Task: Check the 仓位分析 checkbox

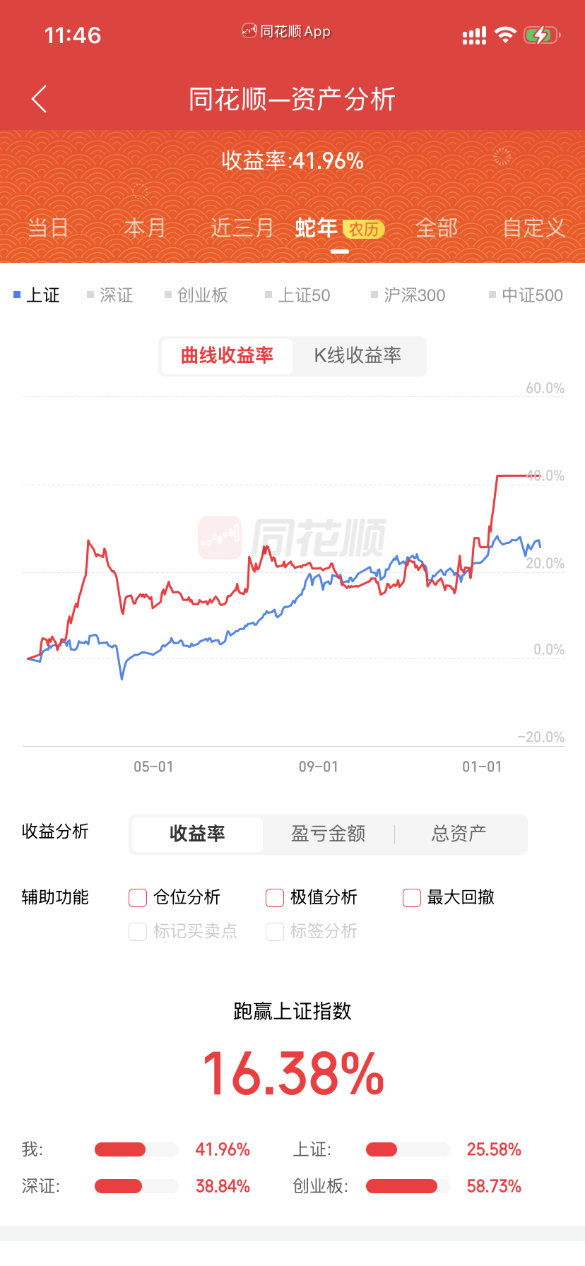Action: pos(138,897)
